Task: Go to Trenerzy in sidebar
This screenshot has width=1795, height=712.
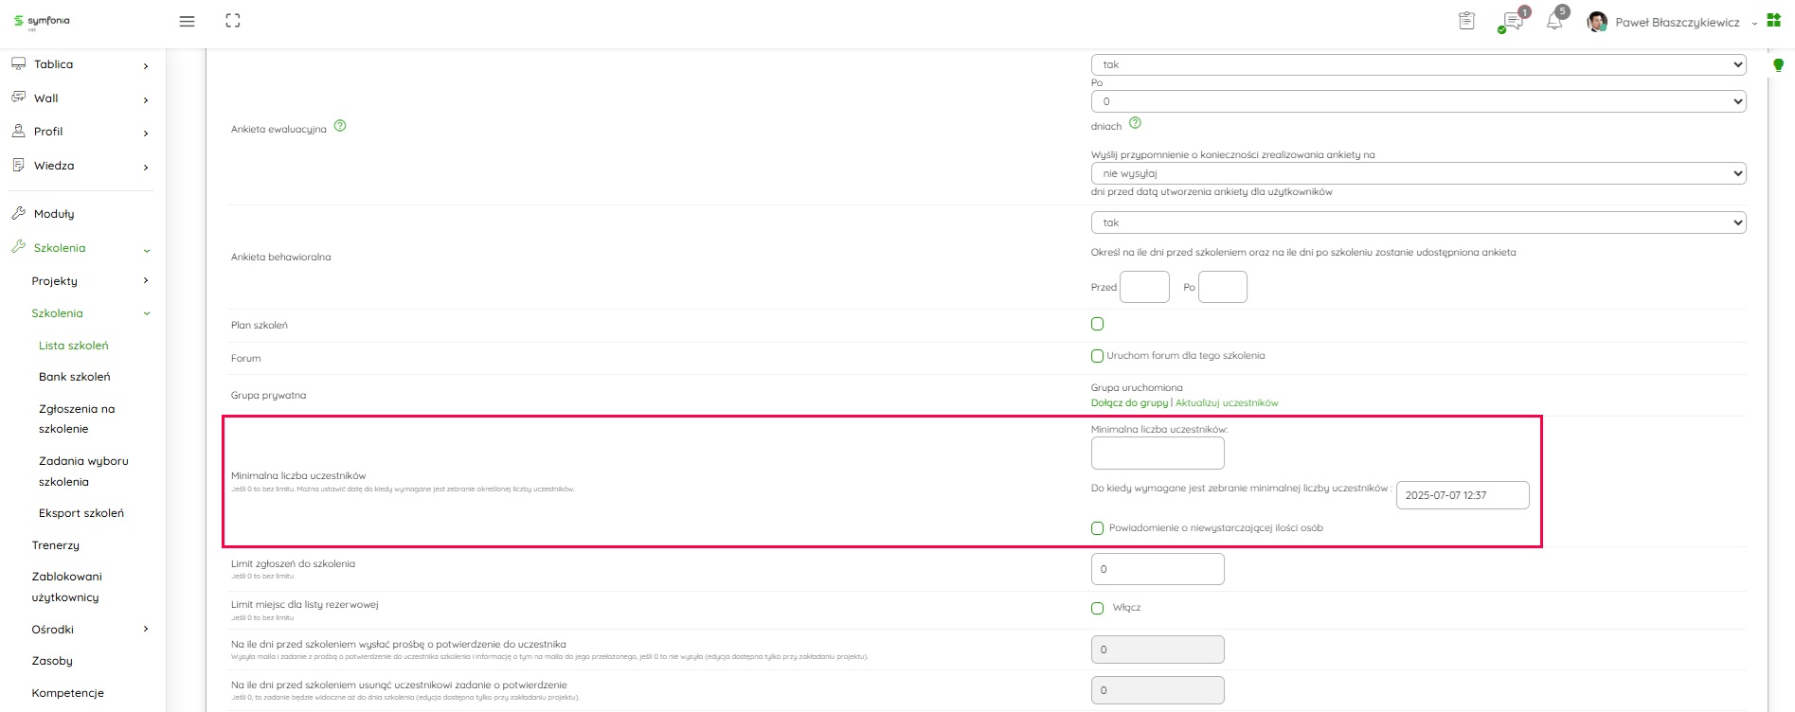Action: (x=56, y=545)
